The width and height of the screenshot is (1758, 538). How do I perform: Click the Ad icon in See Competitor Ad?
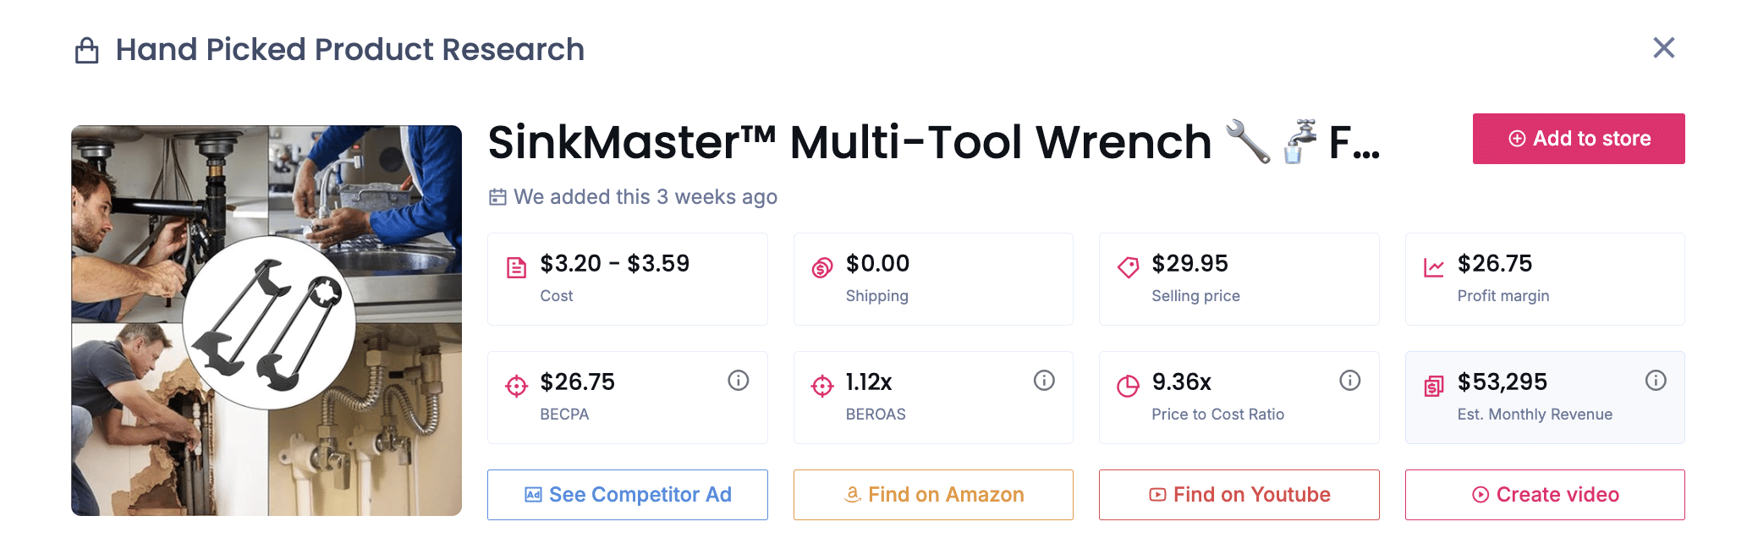[534, 494]
